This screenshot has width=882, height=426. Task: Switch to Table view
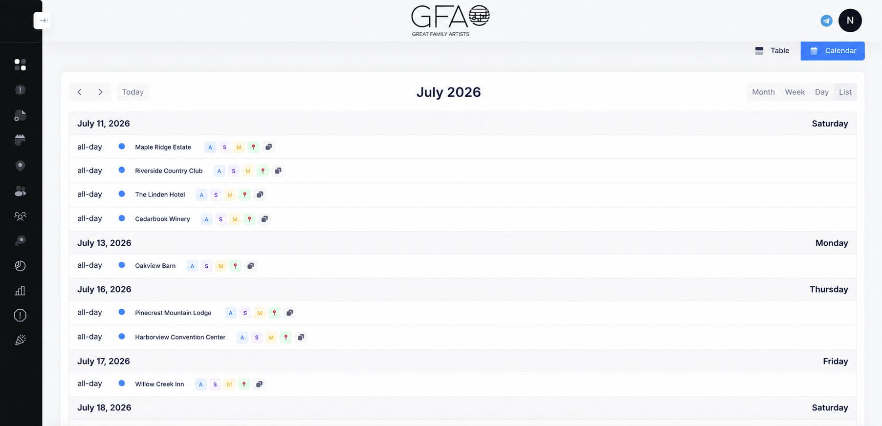[772, 51]
